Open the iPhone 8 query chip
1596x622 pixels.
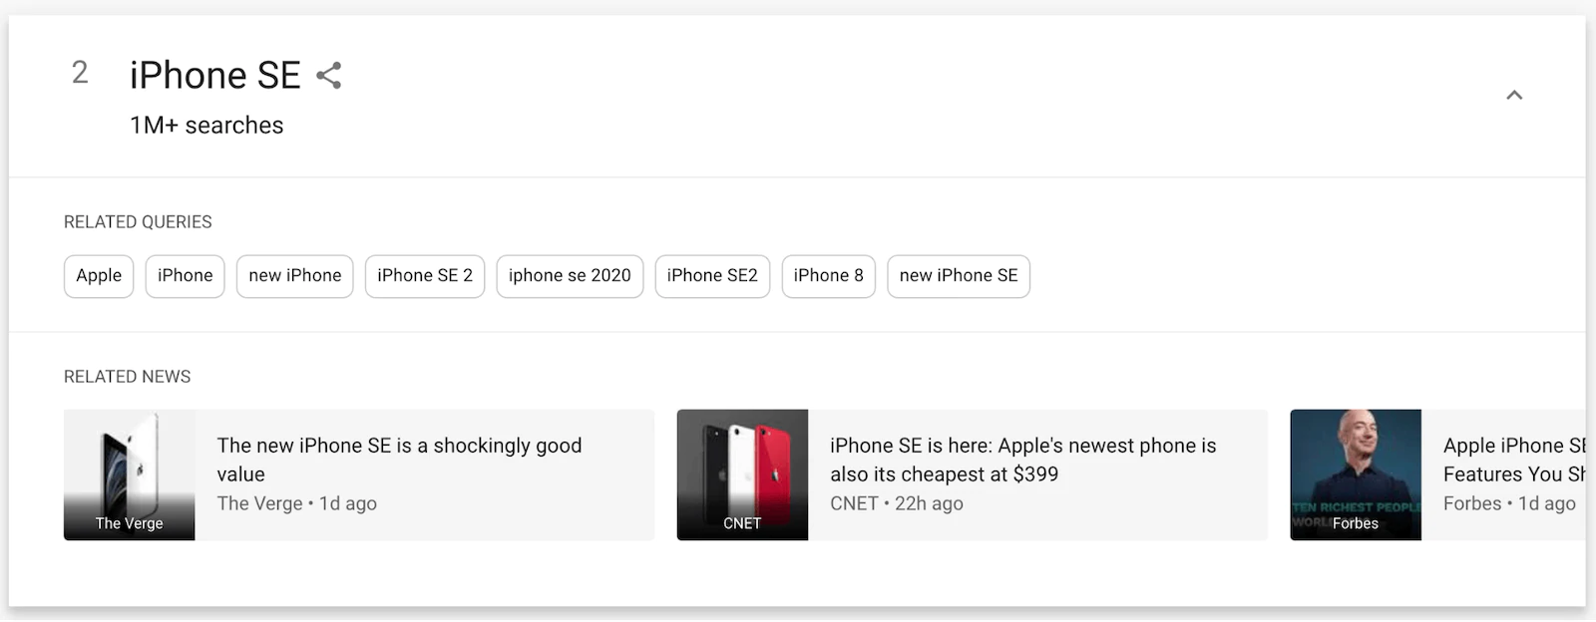(828, 276)
